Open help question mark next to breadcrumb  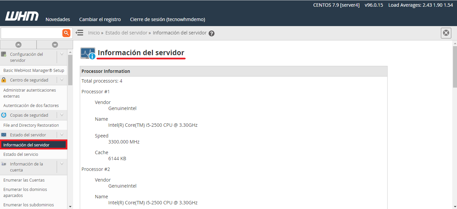[x=212, y=33]
